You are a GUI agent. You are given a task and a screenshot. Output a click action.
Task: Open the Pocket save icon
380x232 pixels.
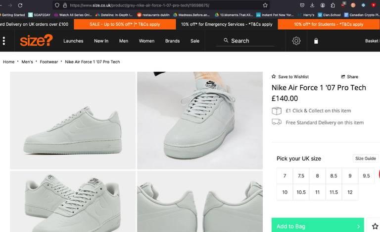[302, 5]
